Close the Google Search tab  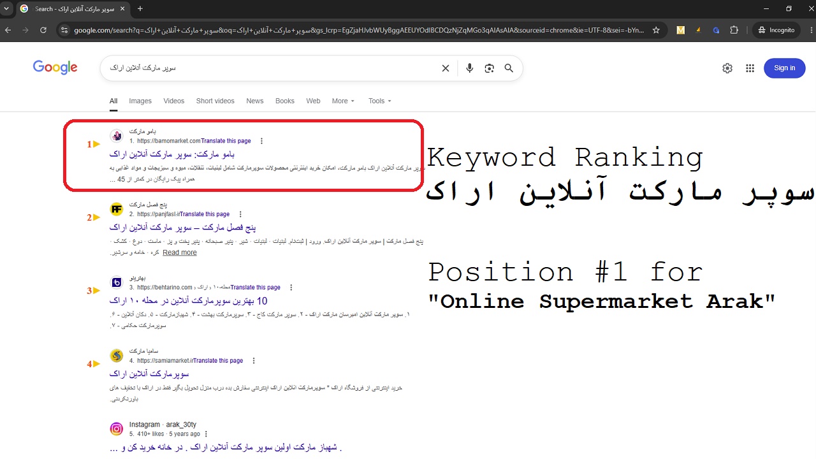[121, 9]
